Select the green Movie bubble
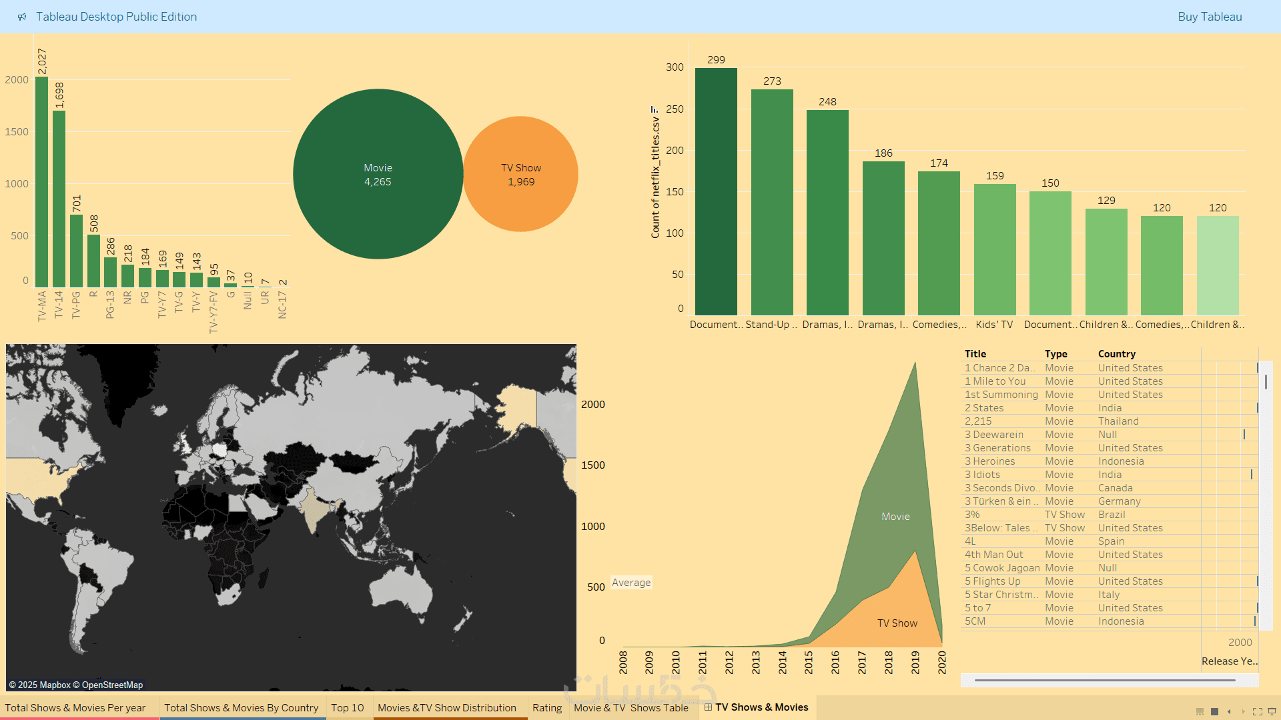The height and width of the screenshot is (720, 1281). tap(378, 174)
